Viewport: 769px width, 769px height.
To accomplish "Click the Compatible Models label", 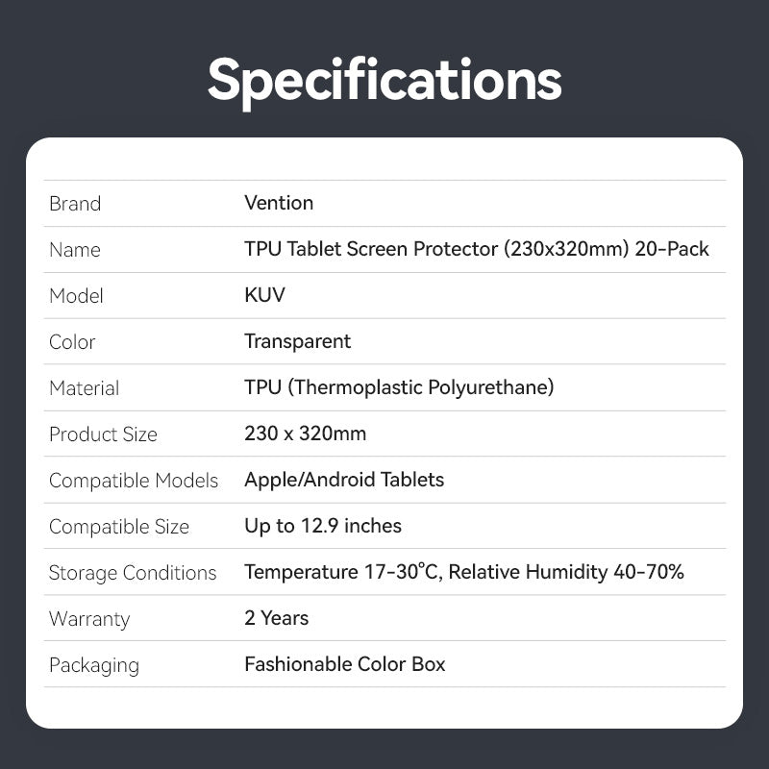I will 134,481.
